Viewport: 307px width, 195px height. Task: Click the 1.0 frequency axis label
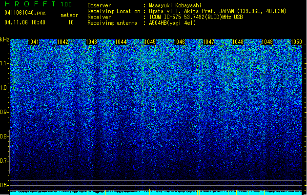click(4, 88)
